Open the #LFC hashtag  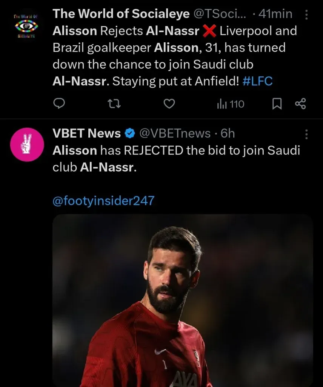(257, 81)
